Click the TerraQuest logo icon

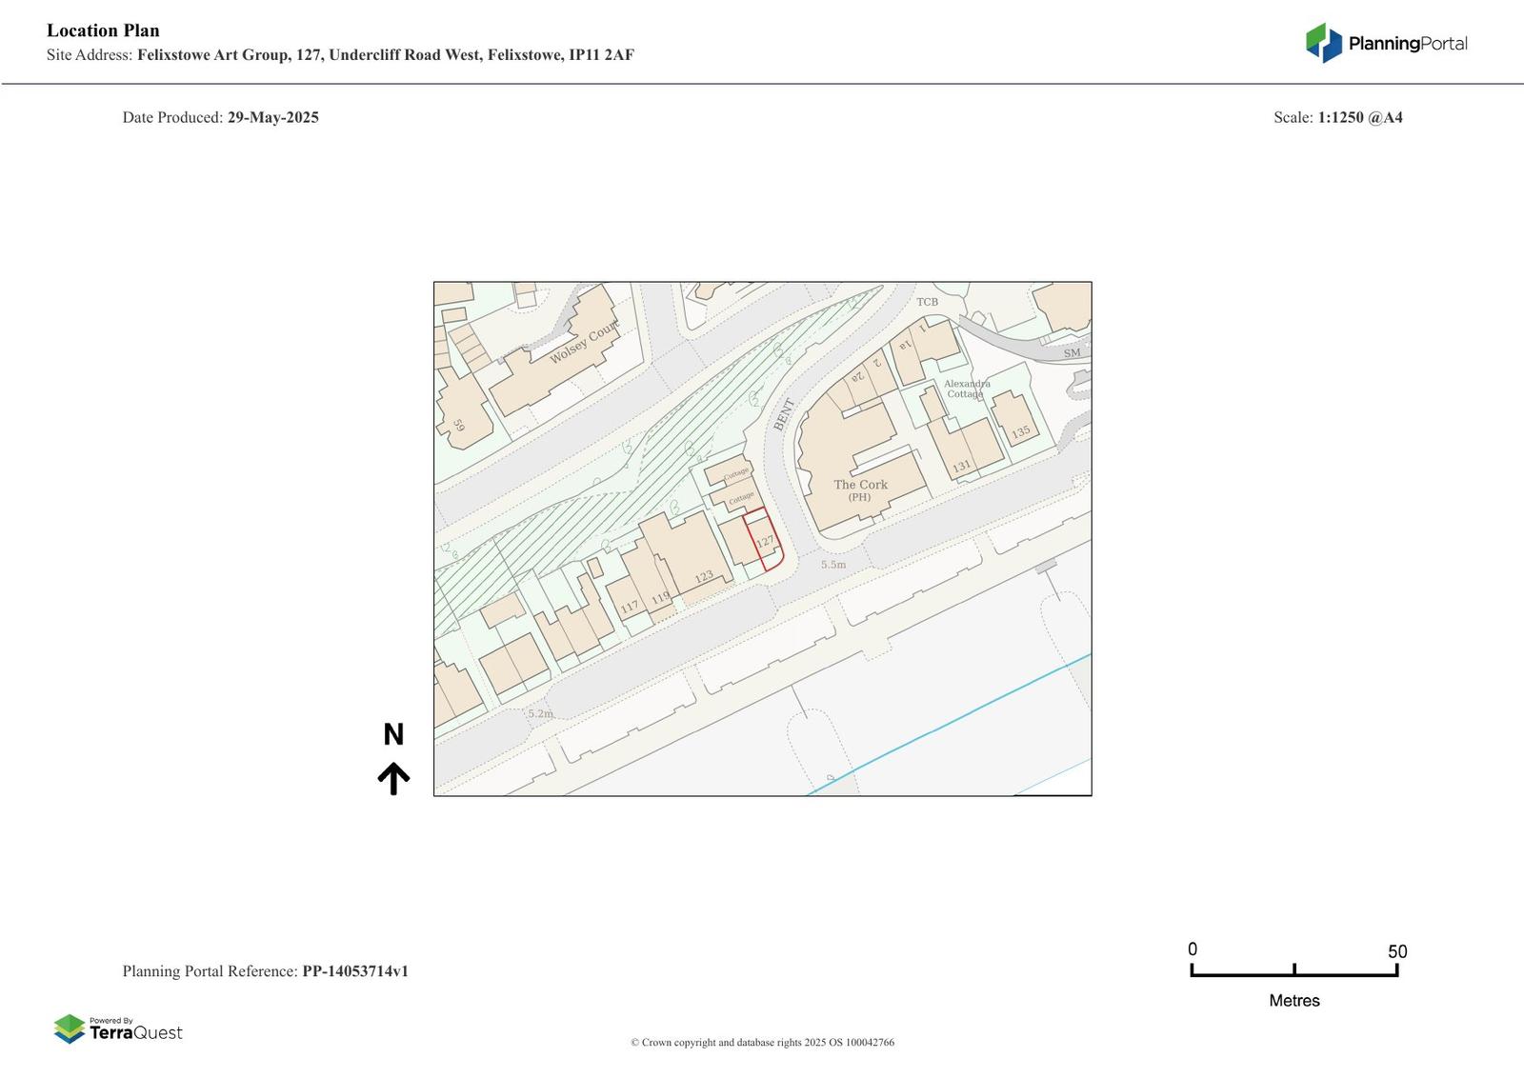click(70, 1028)
